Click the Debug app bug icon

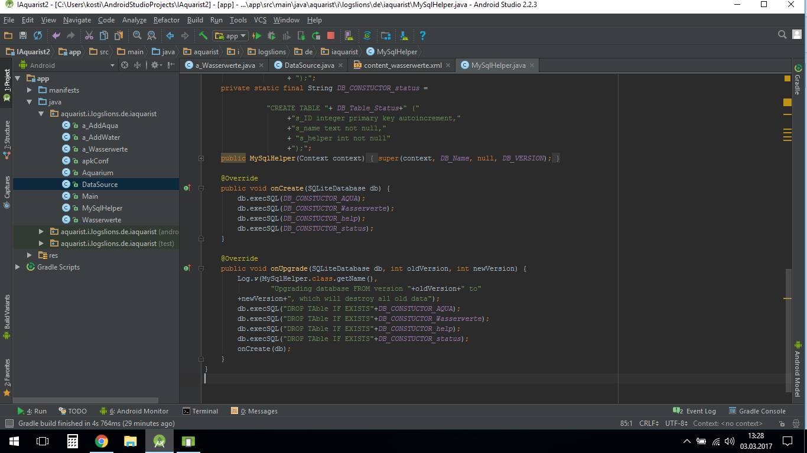tap(272, 36)
